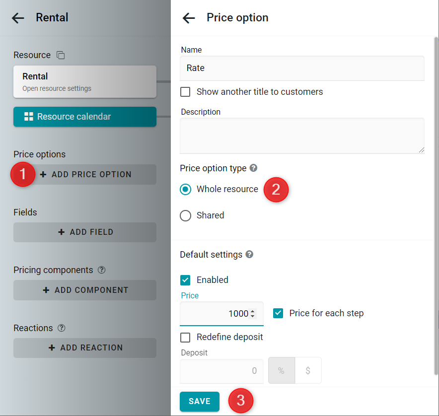Switch deposit unit to dollar sign
Viewport: 439px width, 416px height.
(308, 370)
